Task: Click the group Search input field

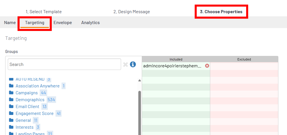Action: 64,64
